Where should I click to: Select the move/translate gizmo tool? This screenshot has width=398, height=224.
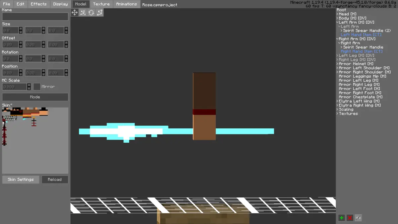75,13
